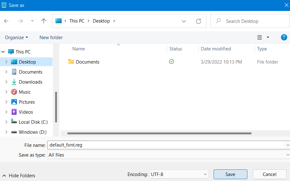
Task: Open the Save as type dropdown
Action: click(168, 155)
